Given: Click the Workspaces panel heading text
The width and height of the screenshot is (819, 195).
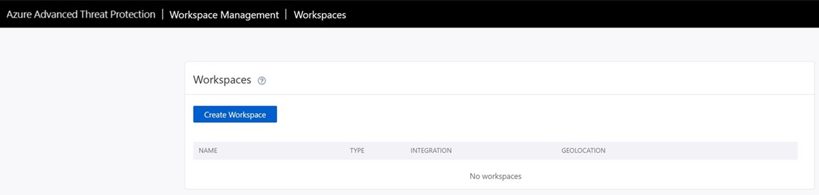Looking at the screenshot, I should (222, 80).
